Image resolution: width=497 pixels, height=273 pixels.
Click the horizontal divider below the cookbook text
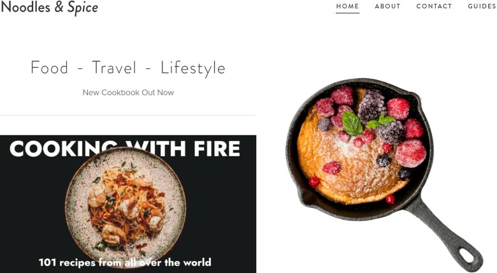point(128,115)
